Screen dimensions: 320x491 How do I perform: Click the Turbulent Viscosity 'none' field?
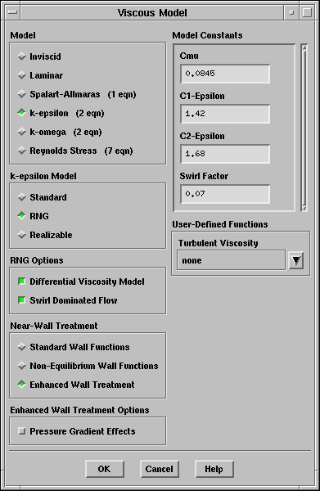pos(231,260)
